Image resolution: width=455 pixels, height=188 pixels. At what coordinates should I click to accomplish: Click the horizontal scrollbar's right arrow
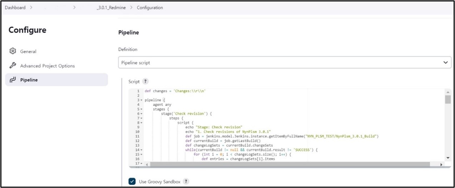pyautogui.click(x=441, y=164)
